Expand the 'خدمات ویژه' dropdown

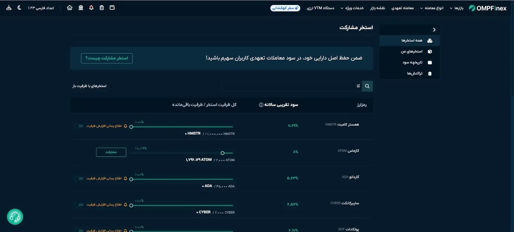tap(352, 8)
